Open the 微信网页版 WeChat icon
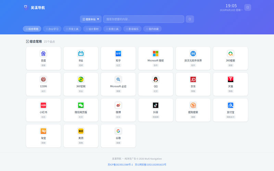Viewport: 274px width, 171px height. coord(81,105)
